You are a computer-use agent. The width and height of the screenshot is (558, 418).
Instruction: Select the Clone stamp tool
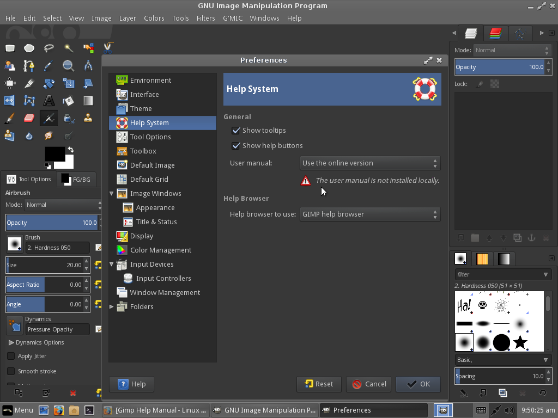coord(88,118)
